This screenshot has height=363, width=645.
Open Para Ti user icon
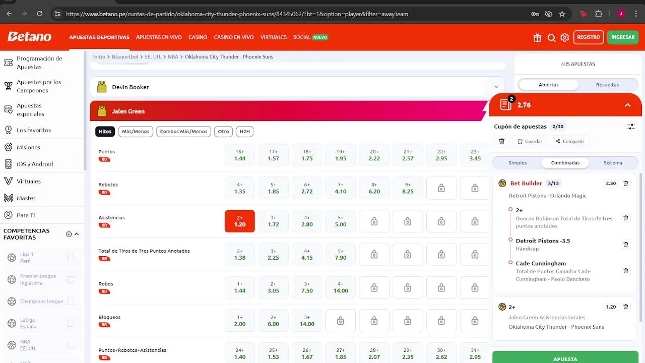[x=8, y=215]
